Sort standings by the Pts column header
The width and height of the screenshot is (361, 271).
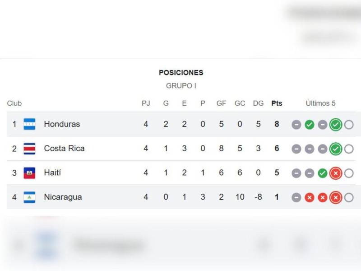coord(276,103)
